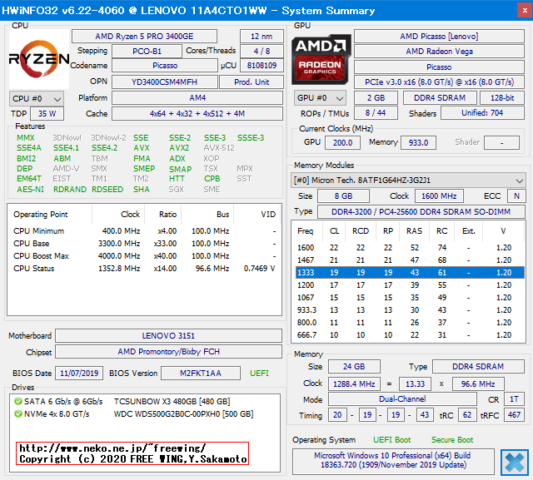
Task: Click the CPU Status row
Action: pos(144,269)
